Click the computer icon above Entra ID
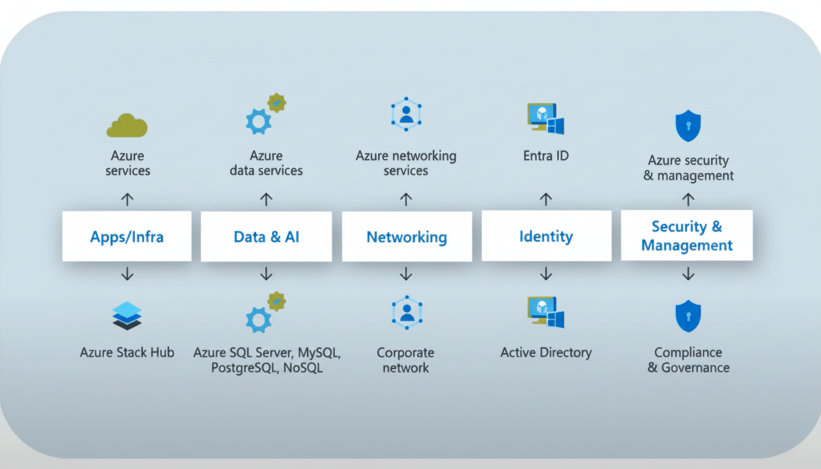The height and width of the screenshot is (469, 821). click(x=546, y=118)
